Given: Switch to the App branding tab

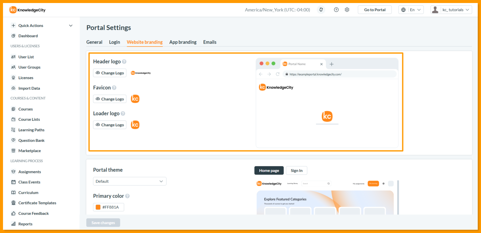Looking at the screenshot, I should (183, 42).
